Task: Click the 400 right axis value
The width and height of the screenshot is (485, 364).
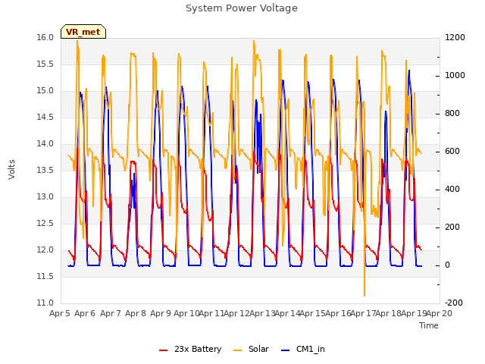Action: pos(452,190)
